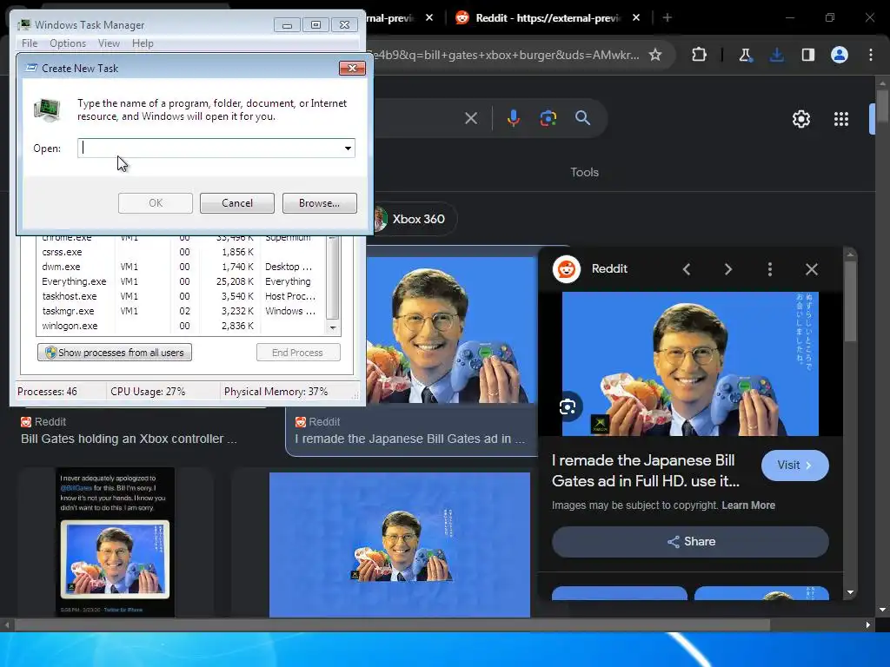The width and height of the screenshot is (890, 667).
Task: Open browser profile avatar
Action: click(x=840, y=55)
